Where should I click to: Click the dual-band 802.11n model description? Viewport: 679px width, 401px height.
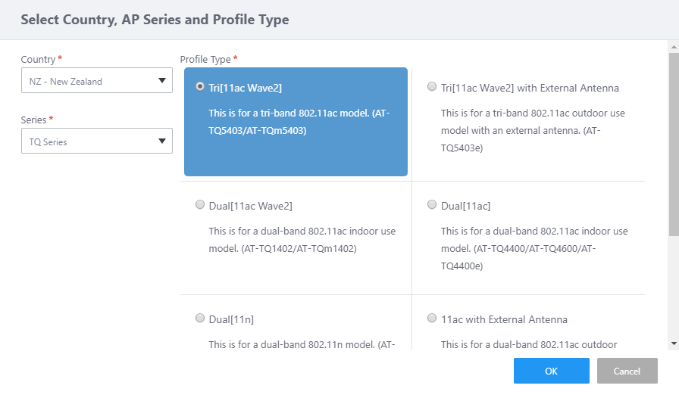pos(302,344)
